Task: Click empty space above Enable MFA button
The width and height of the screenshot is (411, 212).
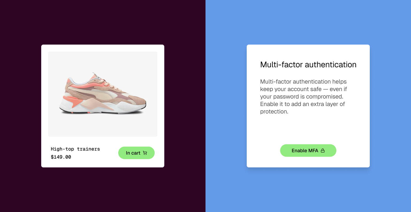Action: point(308,129)
